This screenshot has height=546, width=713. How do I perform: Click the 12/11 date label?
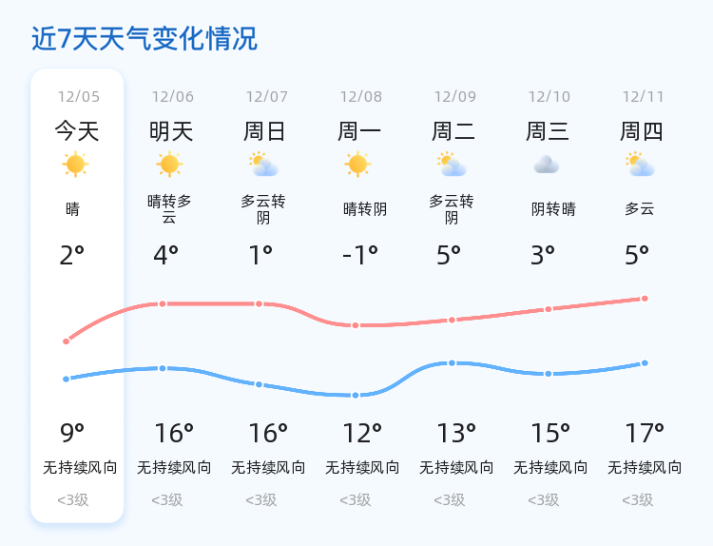tap(644, 96)
